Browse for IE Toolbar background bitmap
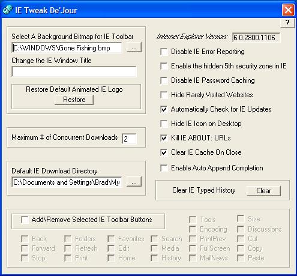This screenshot has height=276, width=297. 134,47
